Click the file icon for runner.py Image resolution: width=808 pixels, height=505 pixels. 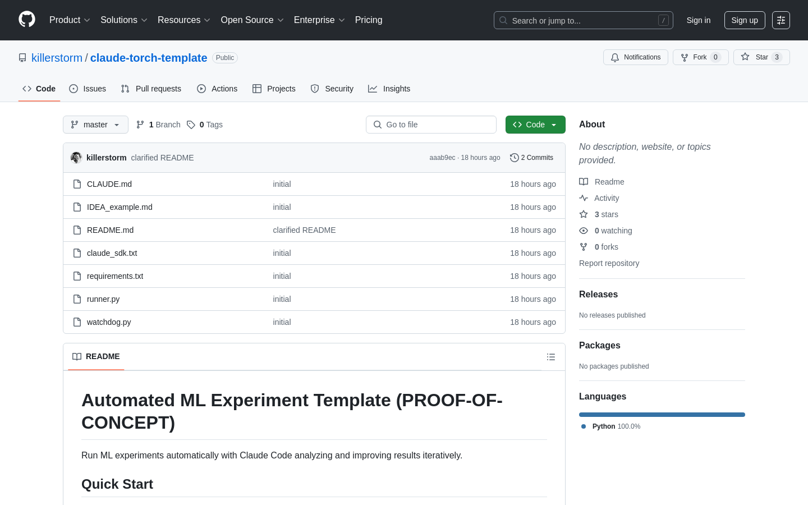pos(77,299)
